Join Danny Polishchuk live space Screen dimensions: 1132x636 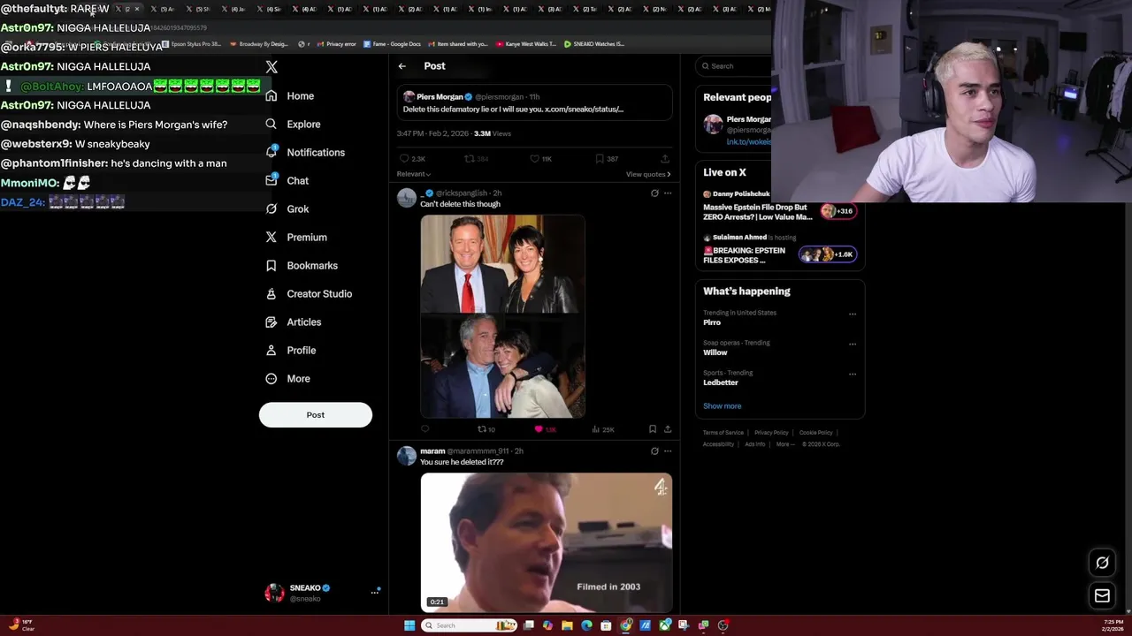pyautogui.click(x=778, y=207)
